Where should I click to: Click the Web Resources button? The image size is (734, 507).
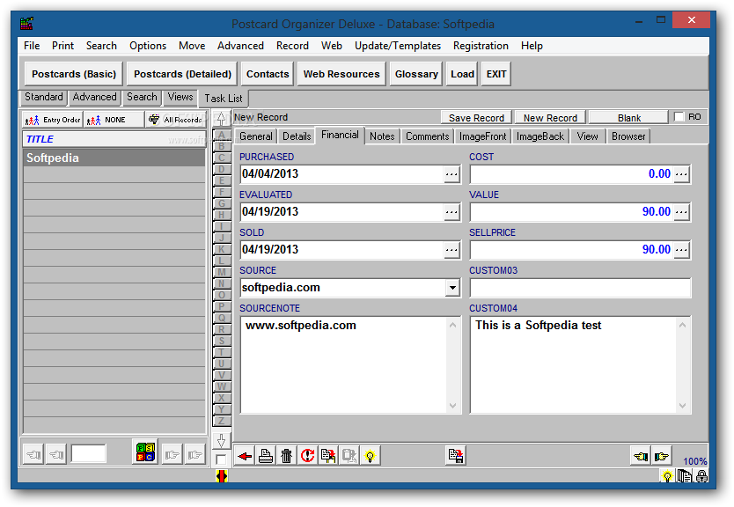point(341,74)
